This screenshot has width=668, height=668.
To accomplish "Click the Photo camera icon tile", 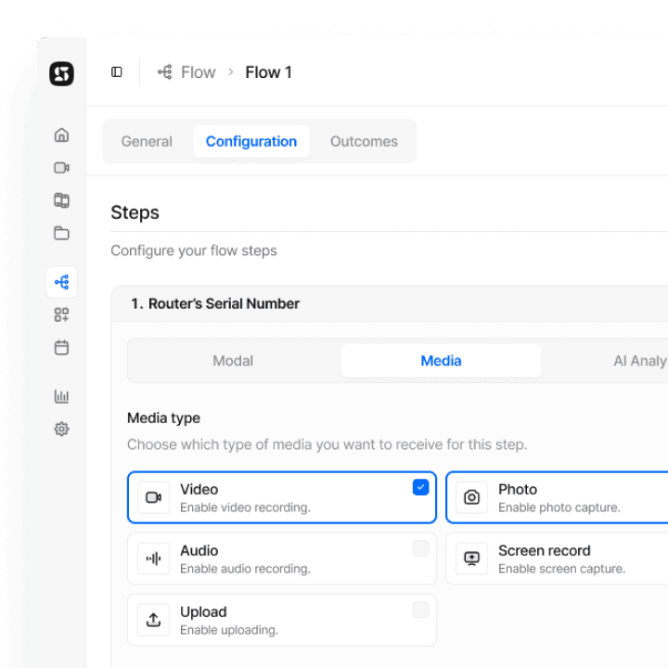I will pyautogui.click(x=471, y=497).
